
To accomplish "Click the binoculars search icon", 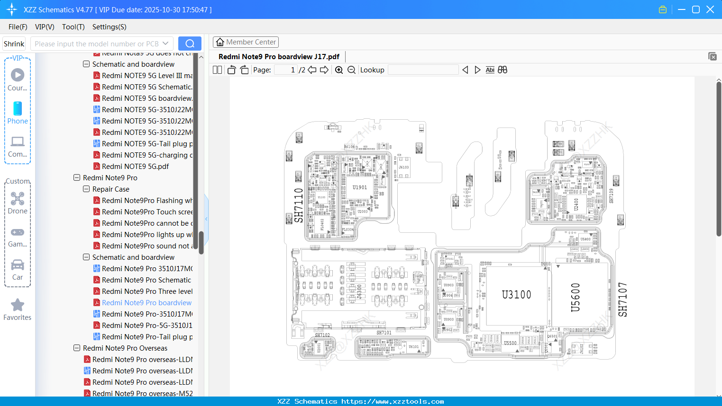I will point(503,70).
